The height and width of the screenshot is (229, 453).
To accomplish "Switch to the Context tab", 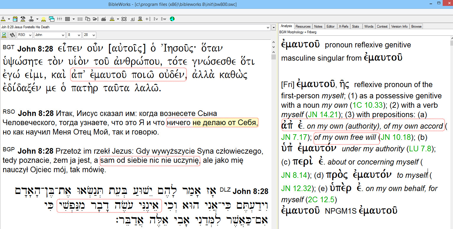I will click(382, 26).
